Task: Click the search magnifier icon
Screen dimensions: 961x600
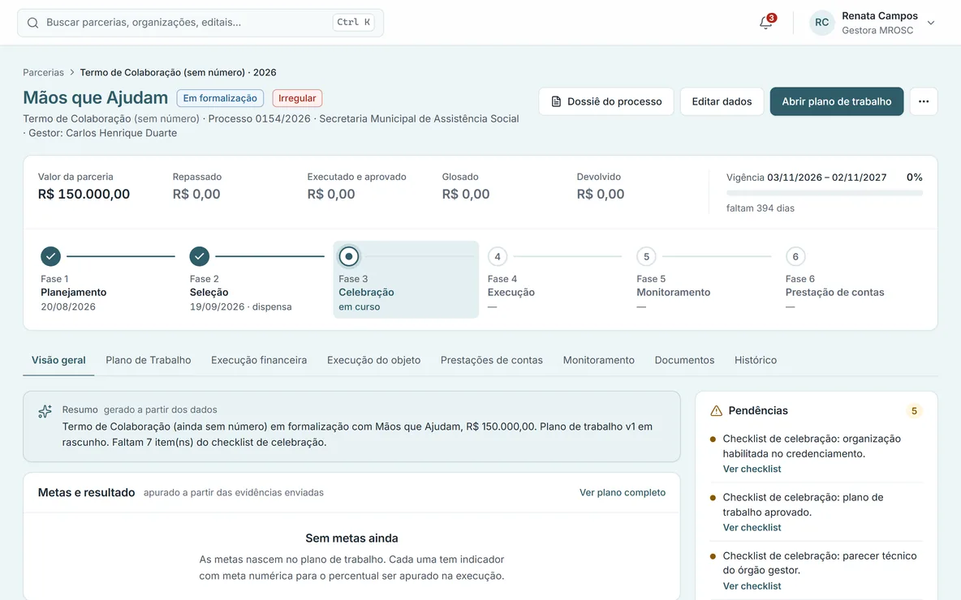Action: pos(32,23)
